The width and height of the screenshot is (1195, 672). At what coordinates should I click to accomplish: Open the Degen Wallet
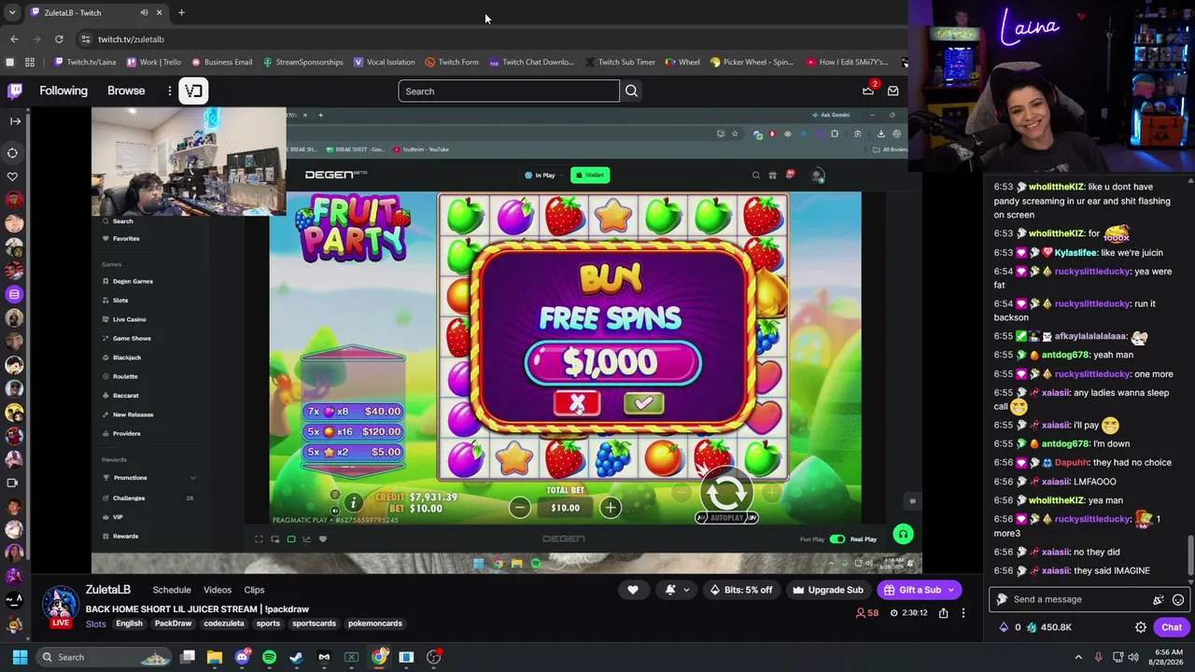click(x=590, y=175)
